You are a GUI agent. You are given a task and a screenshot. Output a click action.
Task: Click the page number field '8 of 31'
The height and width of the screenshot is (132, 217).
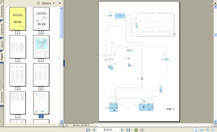108,130
